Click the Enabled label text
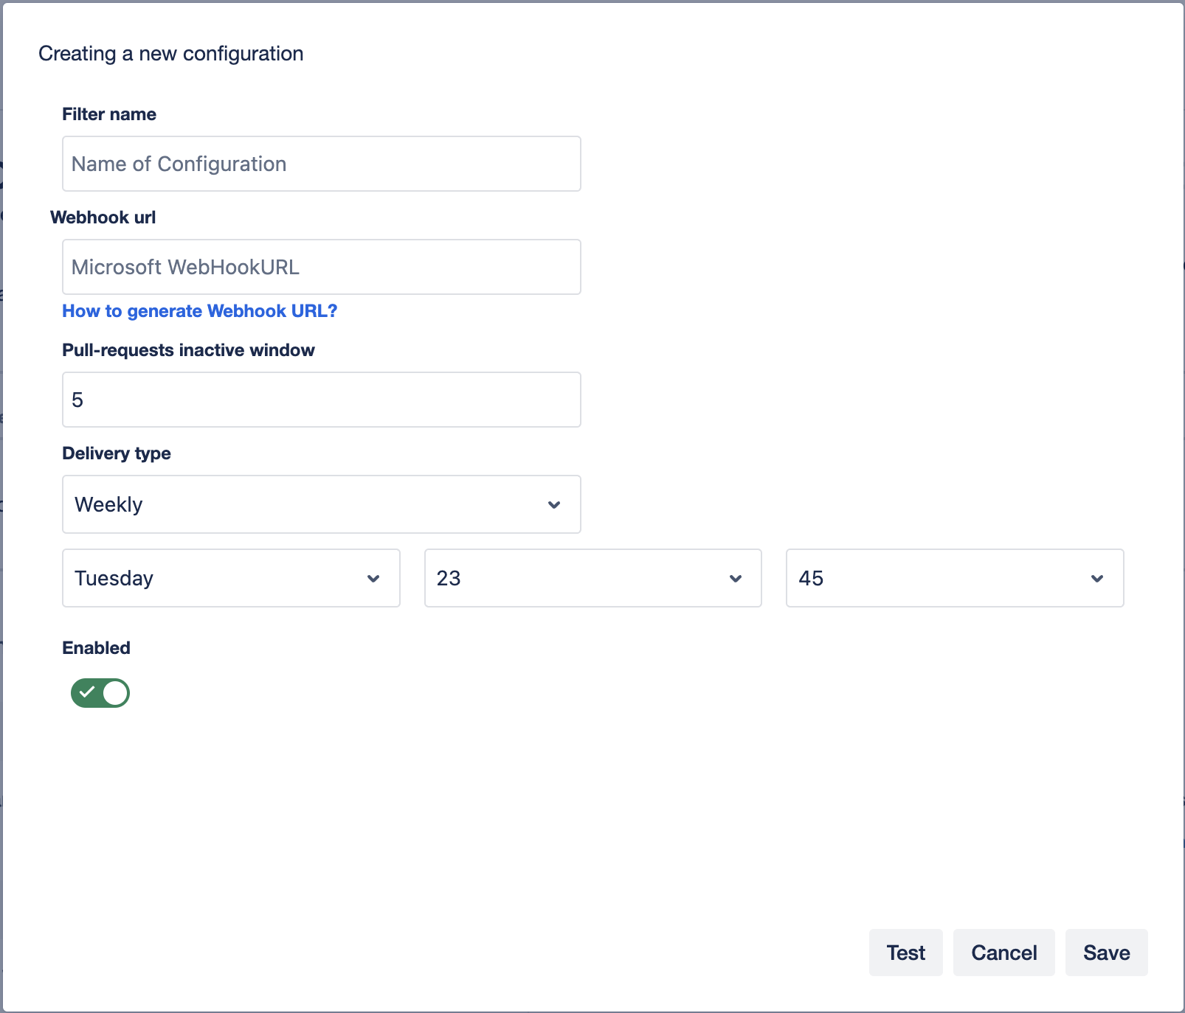The width and height of the screenshot is (1185, 1013). point(96,648)
